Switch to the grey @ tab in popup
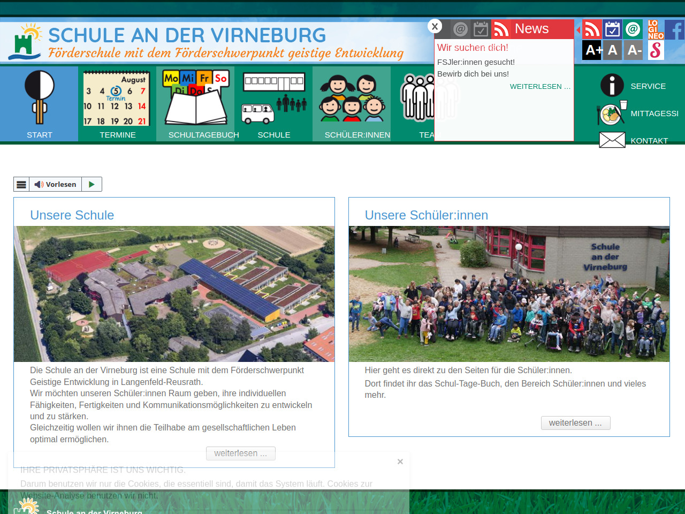This screenshot has width=685, height=514. (460, 29)
